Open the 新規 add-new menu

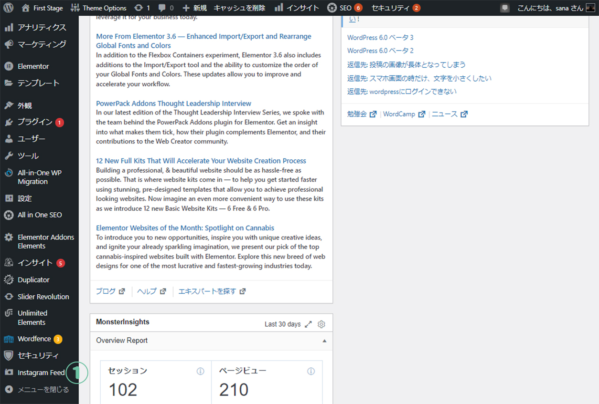194,8
